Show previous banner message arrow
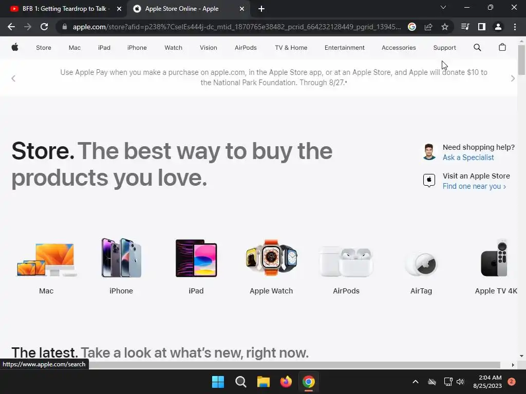The width and height of the screenshot is (526, 394). 13,78
